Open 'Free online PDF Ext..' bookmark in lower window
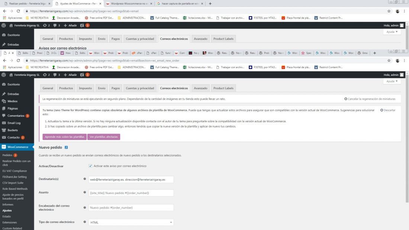 pyautogui.click(x=99, y=67)
